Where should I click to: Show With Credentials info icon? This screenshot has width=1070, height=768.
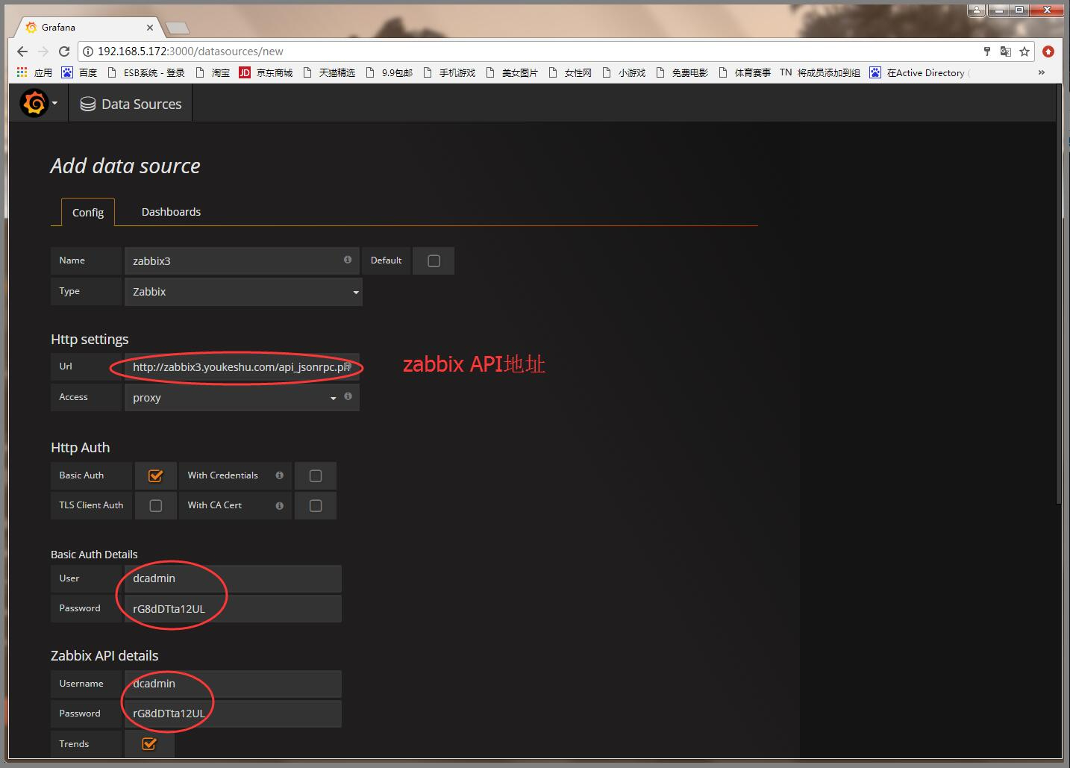279,475
